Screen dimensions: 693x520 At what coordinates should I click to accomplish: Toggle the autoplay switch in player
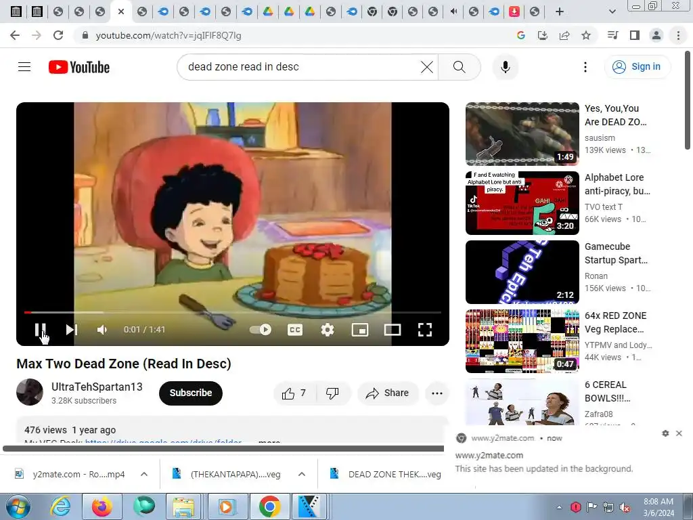point(261,330)
